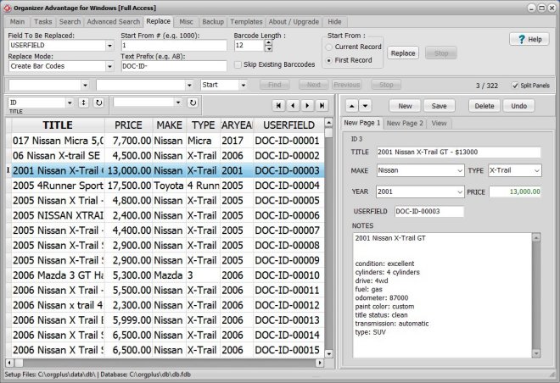Open ID sort field dropdown

[70, 103]
